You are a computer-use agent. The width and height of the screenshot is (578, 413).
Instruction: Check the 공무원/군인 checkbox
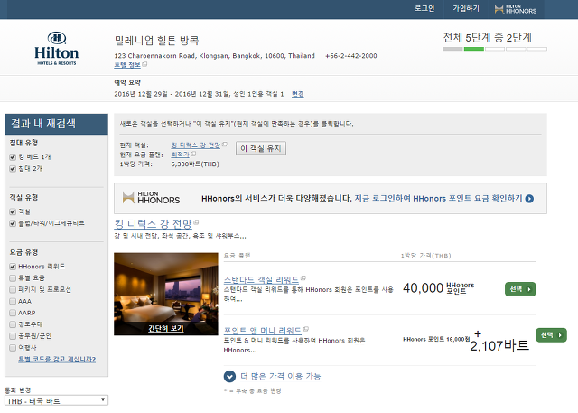13,336
